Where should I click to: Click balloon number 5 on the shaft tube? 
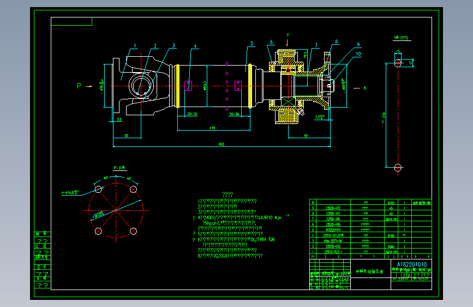(x=252, y=44)
